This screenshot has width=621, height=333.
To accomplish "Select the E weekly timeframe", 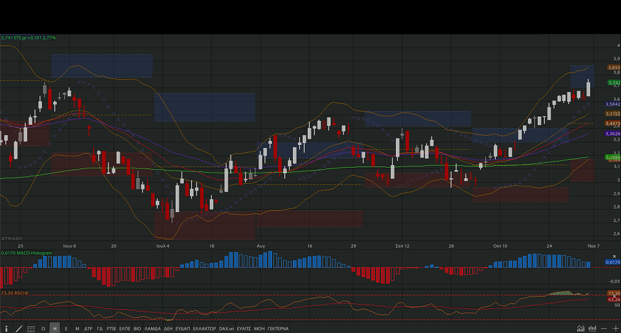I will [x=66, y=329].
